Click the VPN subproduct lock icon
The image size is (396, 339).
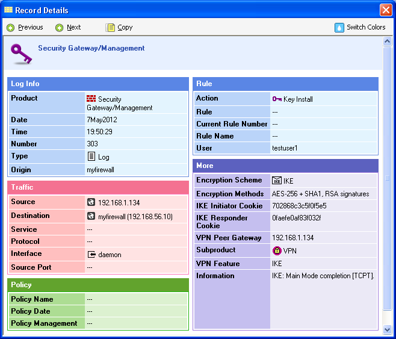point(276,250)
